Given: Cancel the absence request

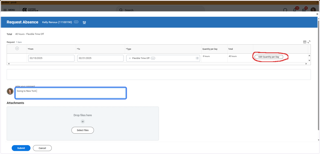Looking at the screenshot, I should [42, 148].
